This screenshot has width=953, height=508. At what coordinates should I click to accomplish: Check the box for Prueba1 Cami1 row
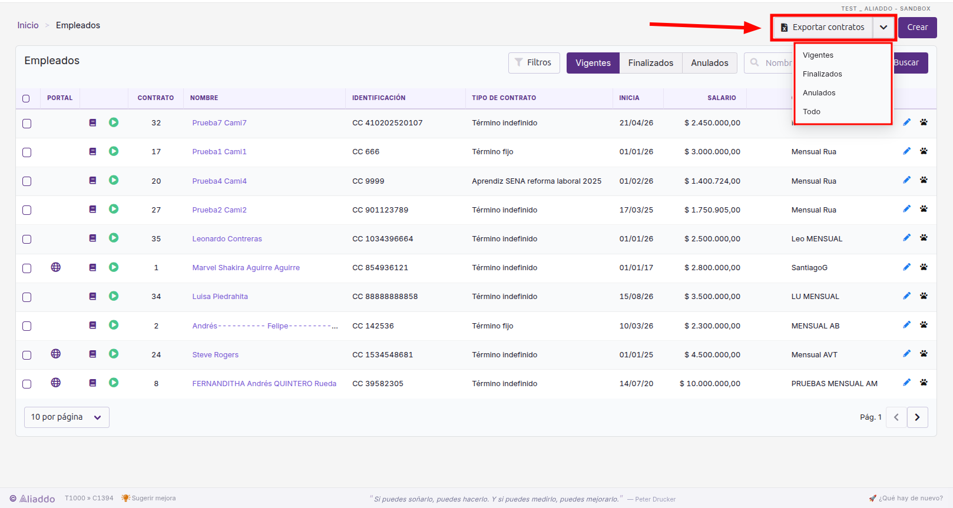click(27, 152)
